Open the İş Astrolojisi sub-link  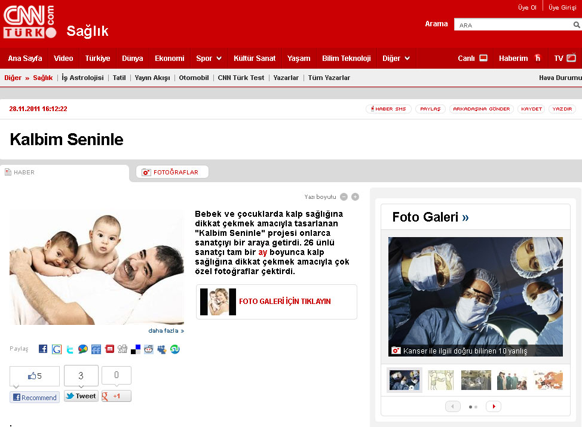click(x=82, y=78)
